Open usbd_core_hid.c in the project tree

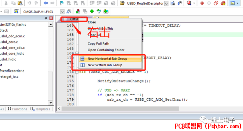click(12, 54)
